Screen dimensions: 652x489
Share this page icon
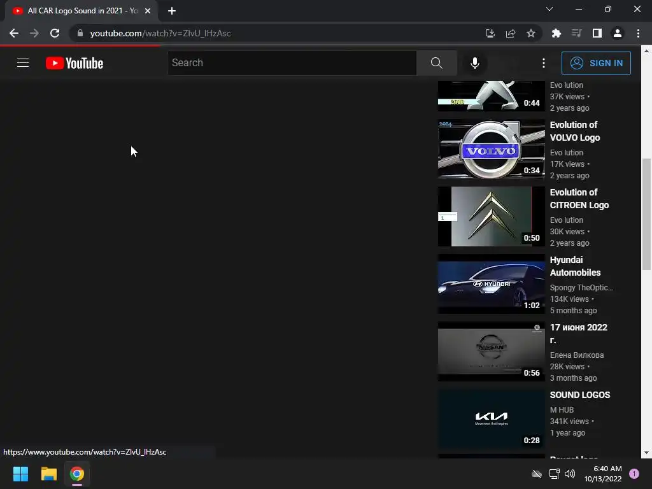point(511,33)
